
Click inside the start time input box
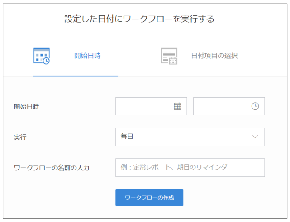[222, 106]
